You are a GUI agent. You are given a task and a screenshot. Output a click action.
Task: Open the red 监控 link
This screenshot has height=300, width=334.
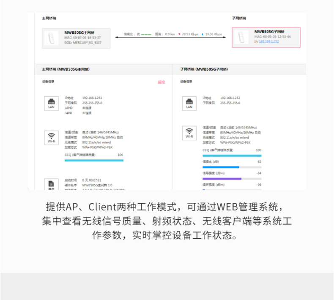click(161, 82)
